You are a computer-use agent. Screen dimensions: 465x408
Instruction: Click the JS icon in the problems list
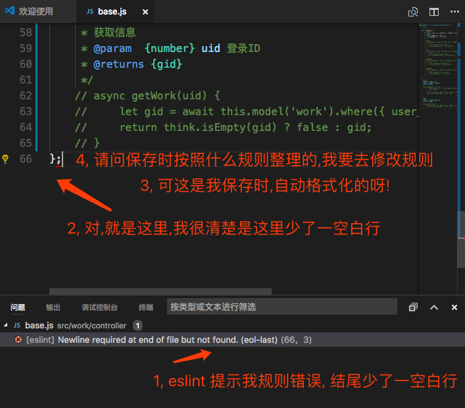click(17, 325)
